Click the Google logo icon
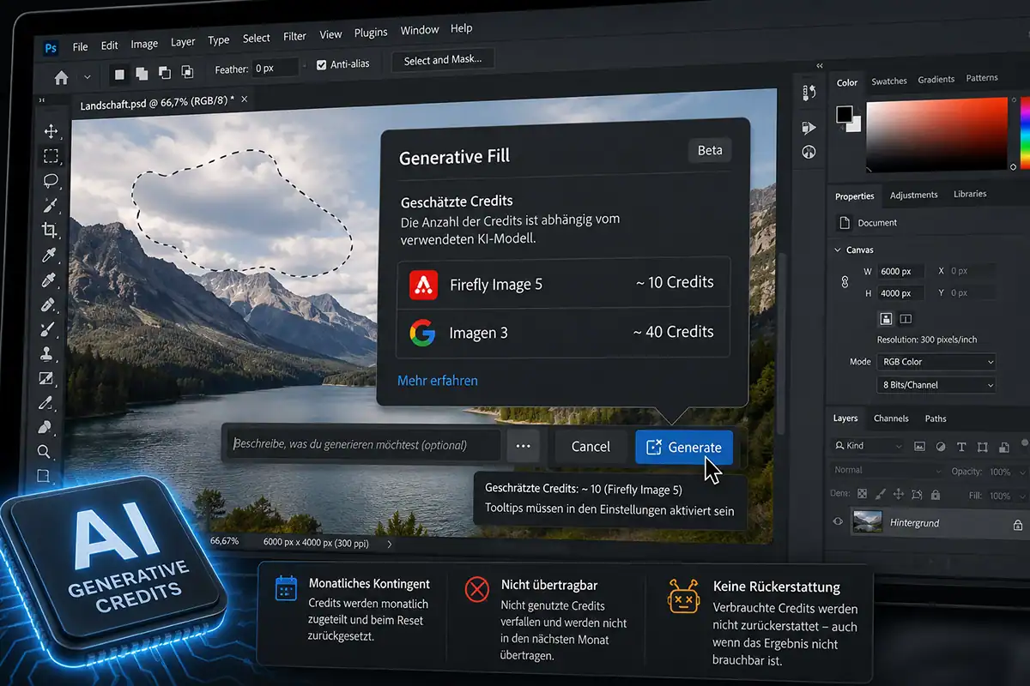Image resolution: width=1030 pixels, height=686 pixels. 421,332
